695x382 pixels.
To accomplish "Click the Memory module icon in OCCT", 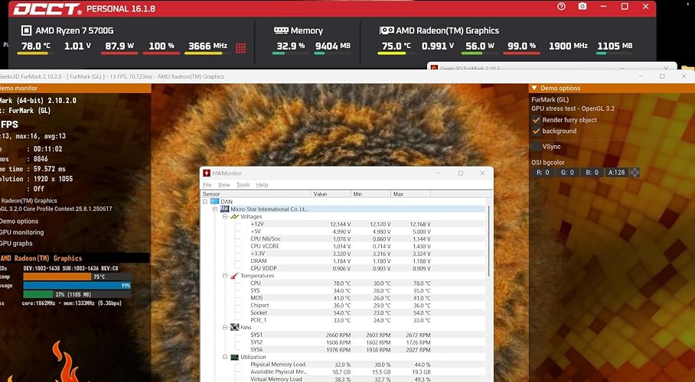I will (281, 31).
